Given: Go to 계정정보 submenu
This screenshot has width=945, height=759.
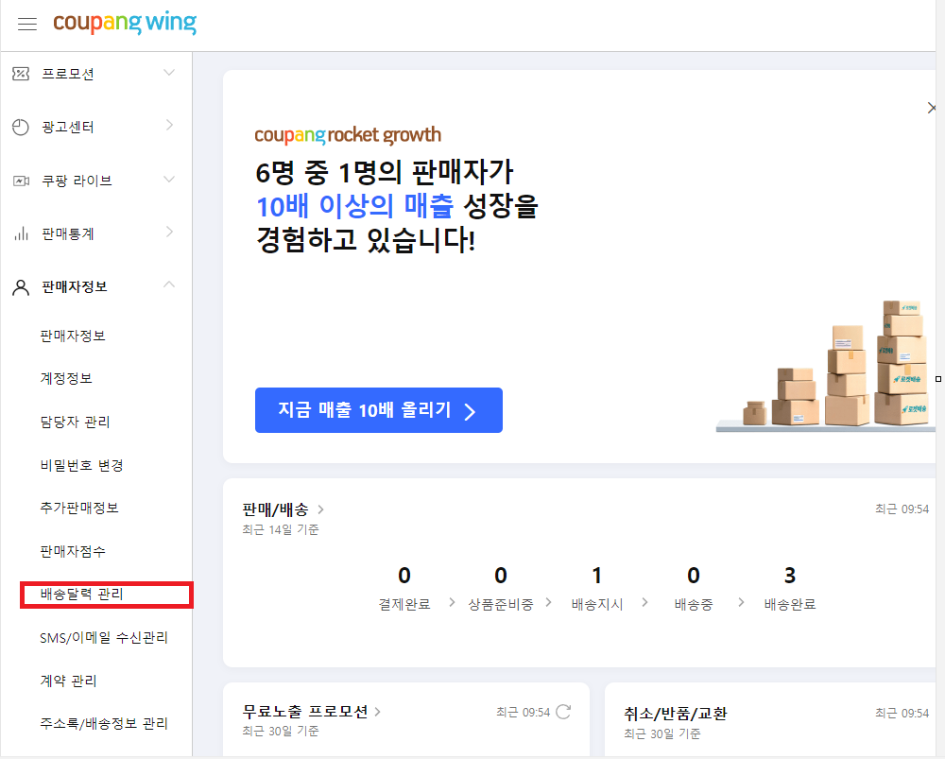Looking at the screenshot, I should tap(66, 379).
